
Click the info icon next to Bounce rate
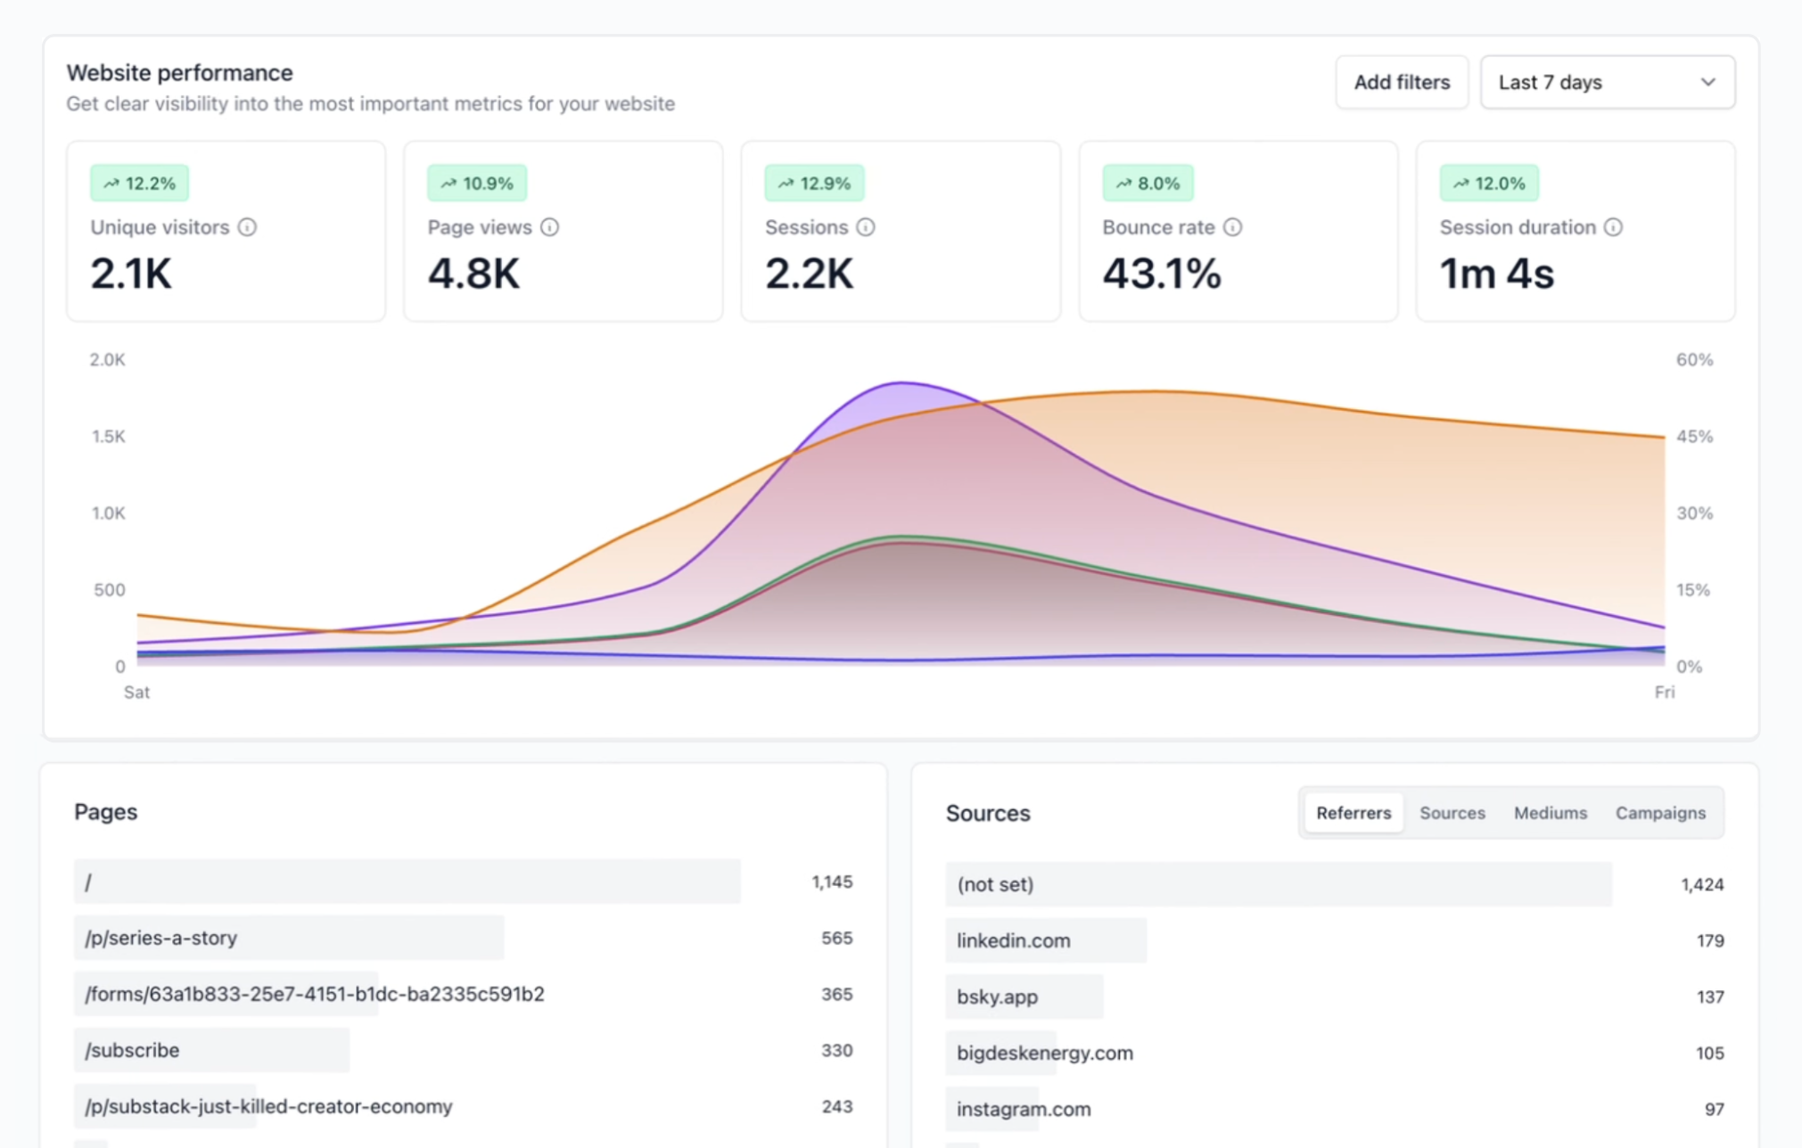pyautogui.click(x=1233, y=227)
